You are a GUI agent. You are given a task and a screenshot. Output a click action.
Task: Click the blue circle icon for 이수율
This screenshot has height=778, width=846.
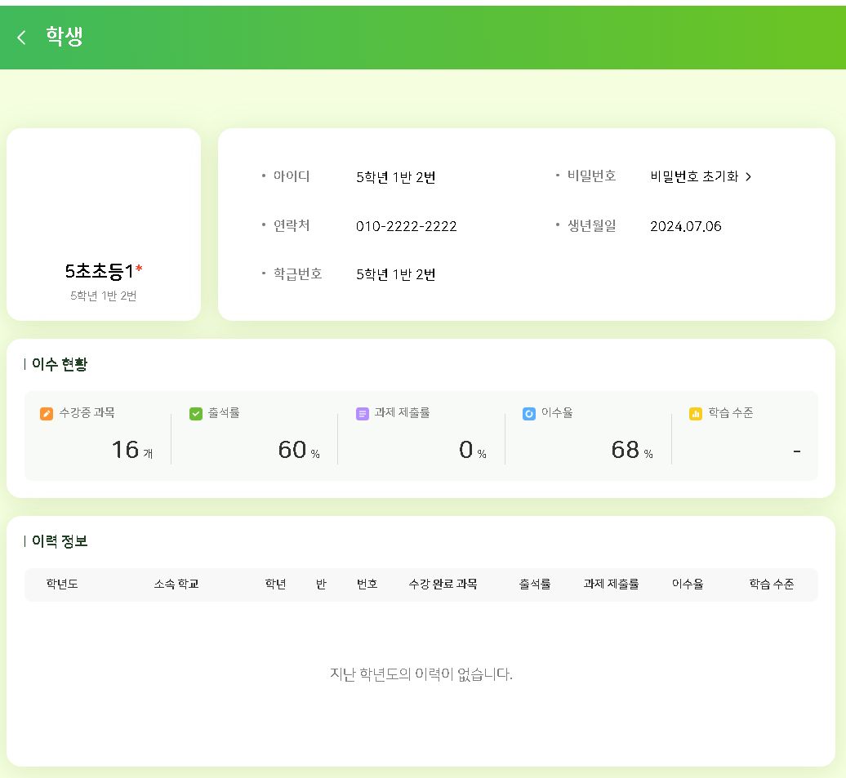tap(529, 414)
